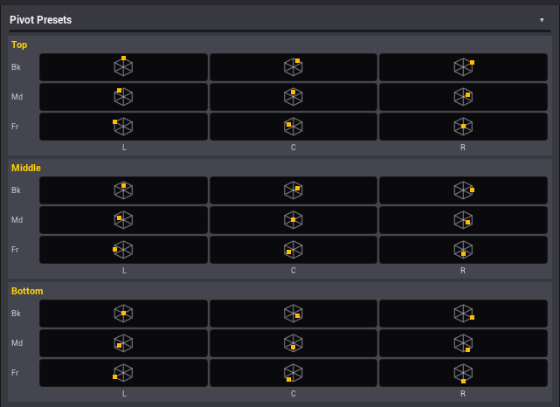Click the Top section heading
The width and height of the screenshot is (560, 407).
click(19, 45)
